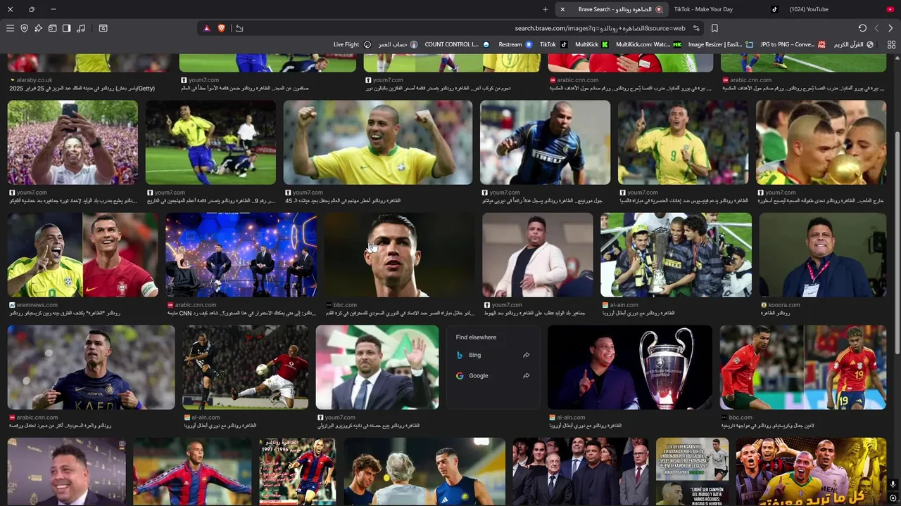901x506 pixels.
Task: Open a new tab with plus button
Action: pos(545,9)
